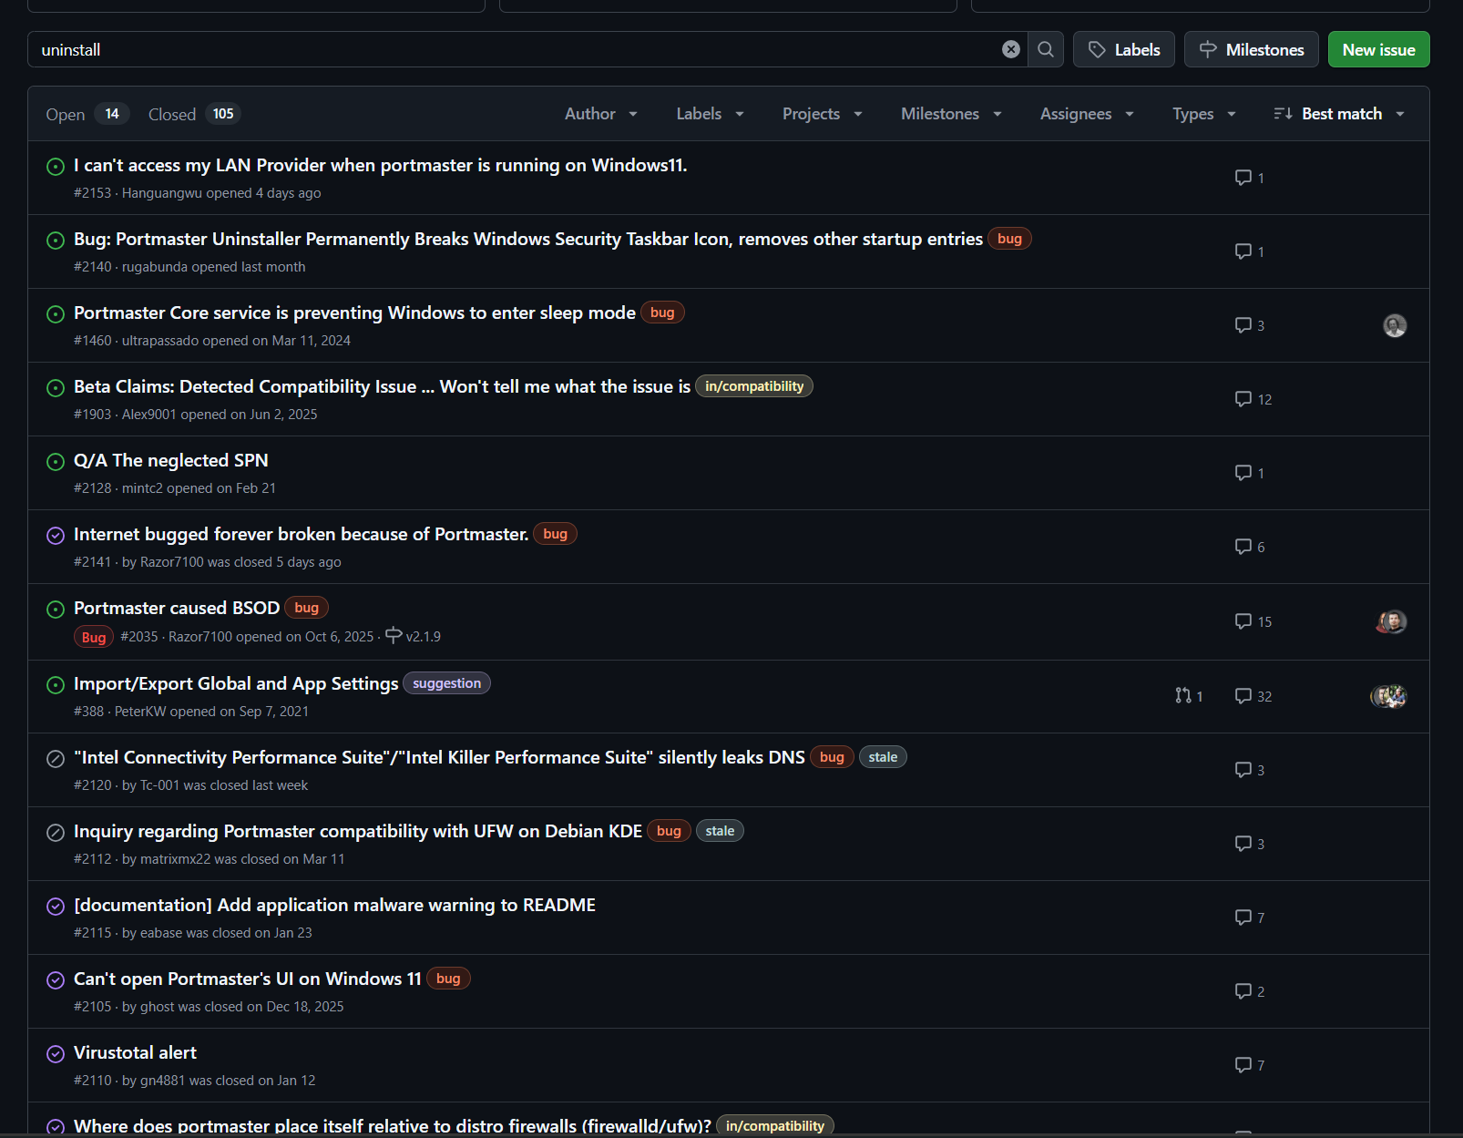Open UFW on Debian KDE inquiry issue
The height and width of the screenshot is (1138, 1463).
[x=358, y=831]
